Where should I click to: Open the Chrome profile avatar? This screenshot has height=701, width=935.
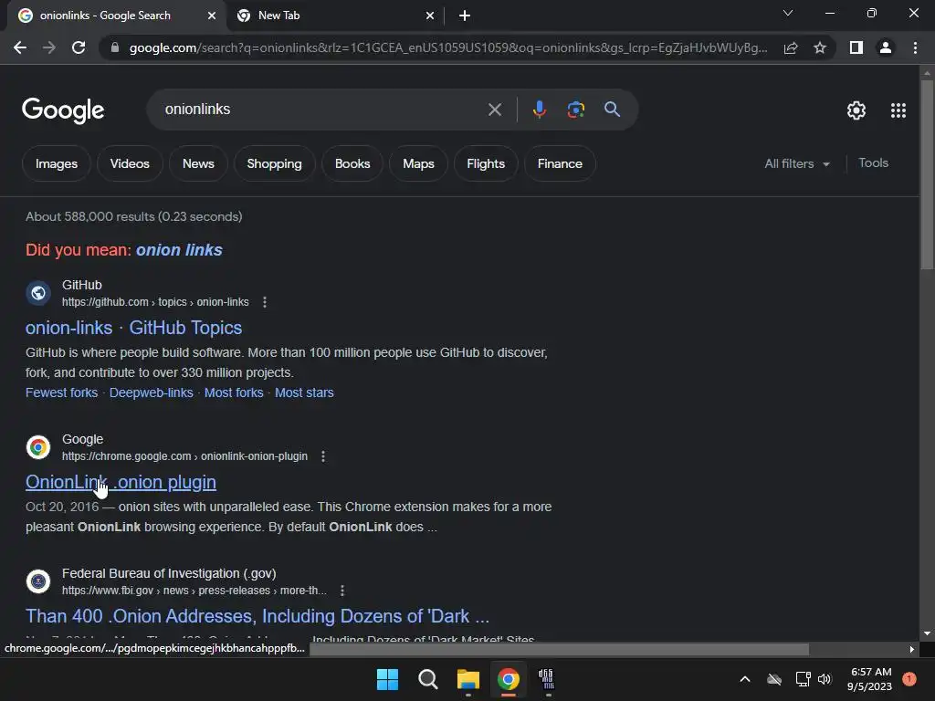[x=886, y=47]
